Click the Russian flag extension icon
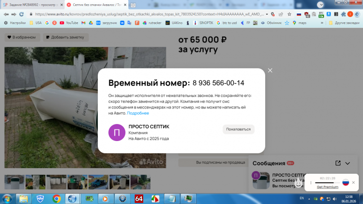Screen dimensions: 363x204 click(299, 14)
